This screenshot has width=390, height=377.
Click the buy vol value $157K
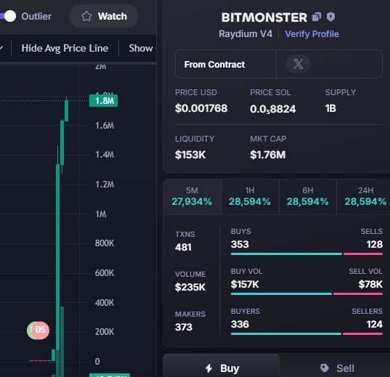coord(245,285)
